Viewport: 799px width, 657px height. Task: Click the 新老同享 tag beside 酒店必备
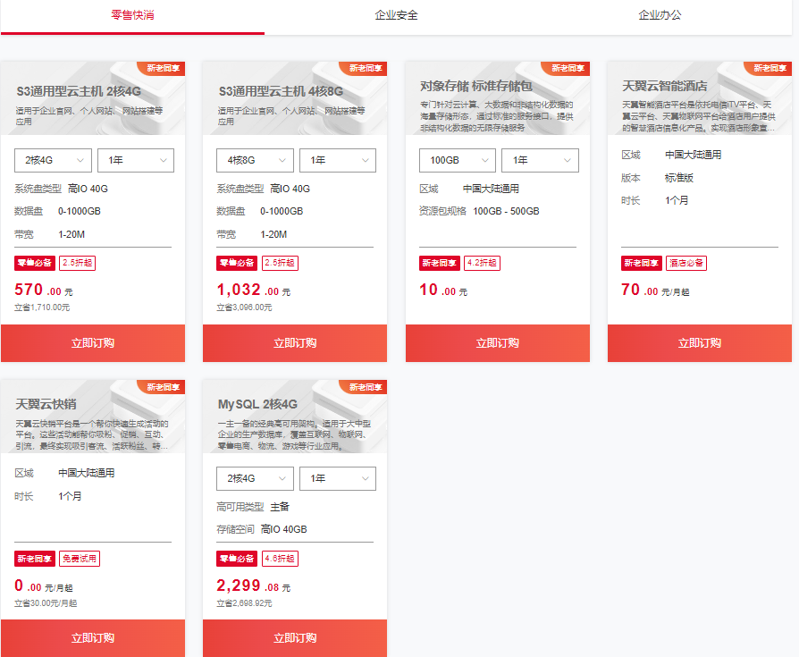click(x=642, y=263)
